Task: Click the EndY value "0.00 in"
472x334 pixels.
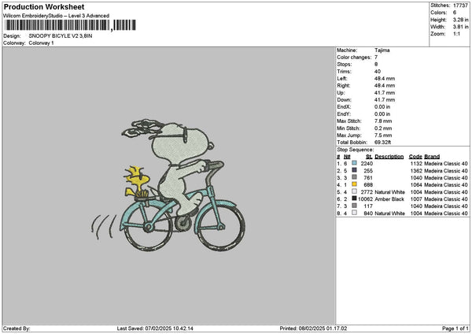Action: [x=382, y=114]
